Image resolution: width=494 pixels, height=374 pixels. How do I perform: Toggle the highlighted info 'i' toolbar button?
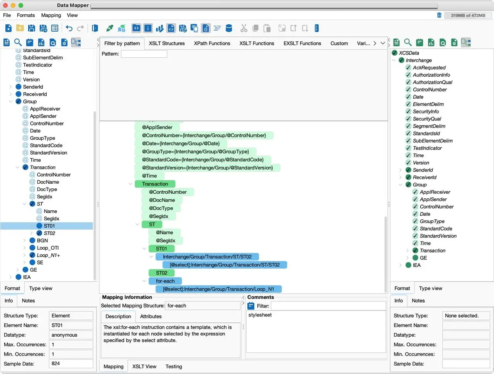click(x=148, y=28)
